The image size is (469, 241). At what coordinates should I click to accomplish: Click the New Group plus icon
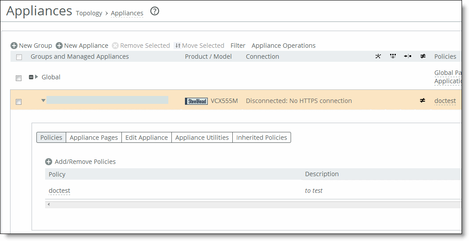[14, 46]
